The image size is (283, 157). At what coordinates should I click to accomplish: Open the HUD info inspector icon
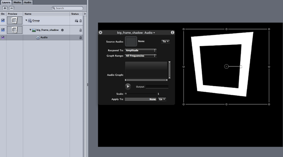[x=173, y=32]
